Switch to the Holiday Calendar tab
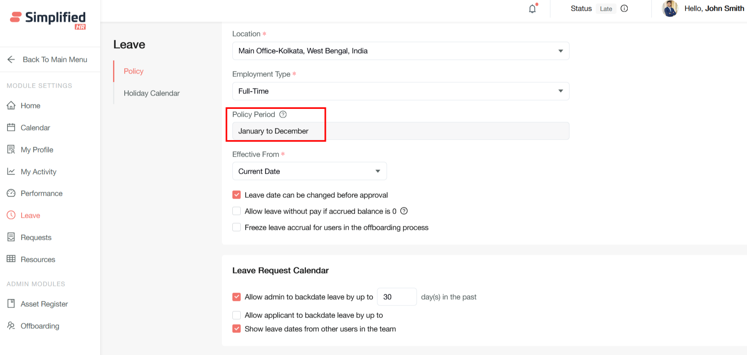The image size is (747, 355). pos(152,93)
